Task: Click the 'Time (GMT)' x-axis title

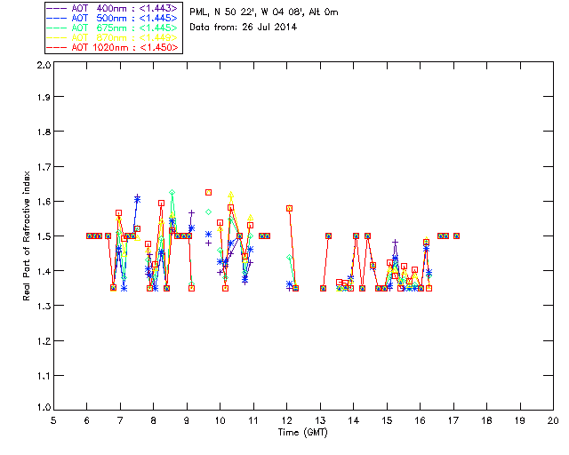Action: [302, 432]
